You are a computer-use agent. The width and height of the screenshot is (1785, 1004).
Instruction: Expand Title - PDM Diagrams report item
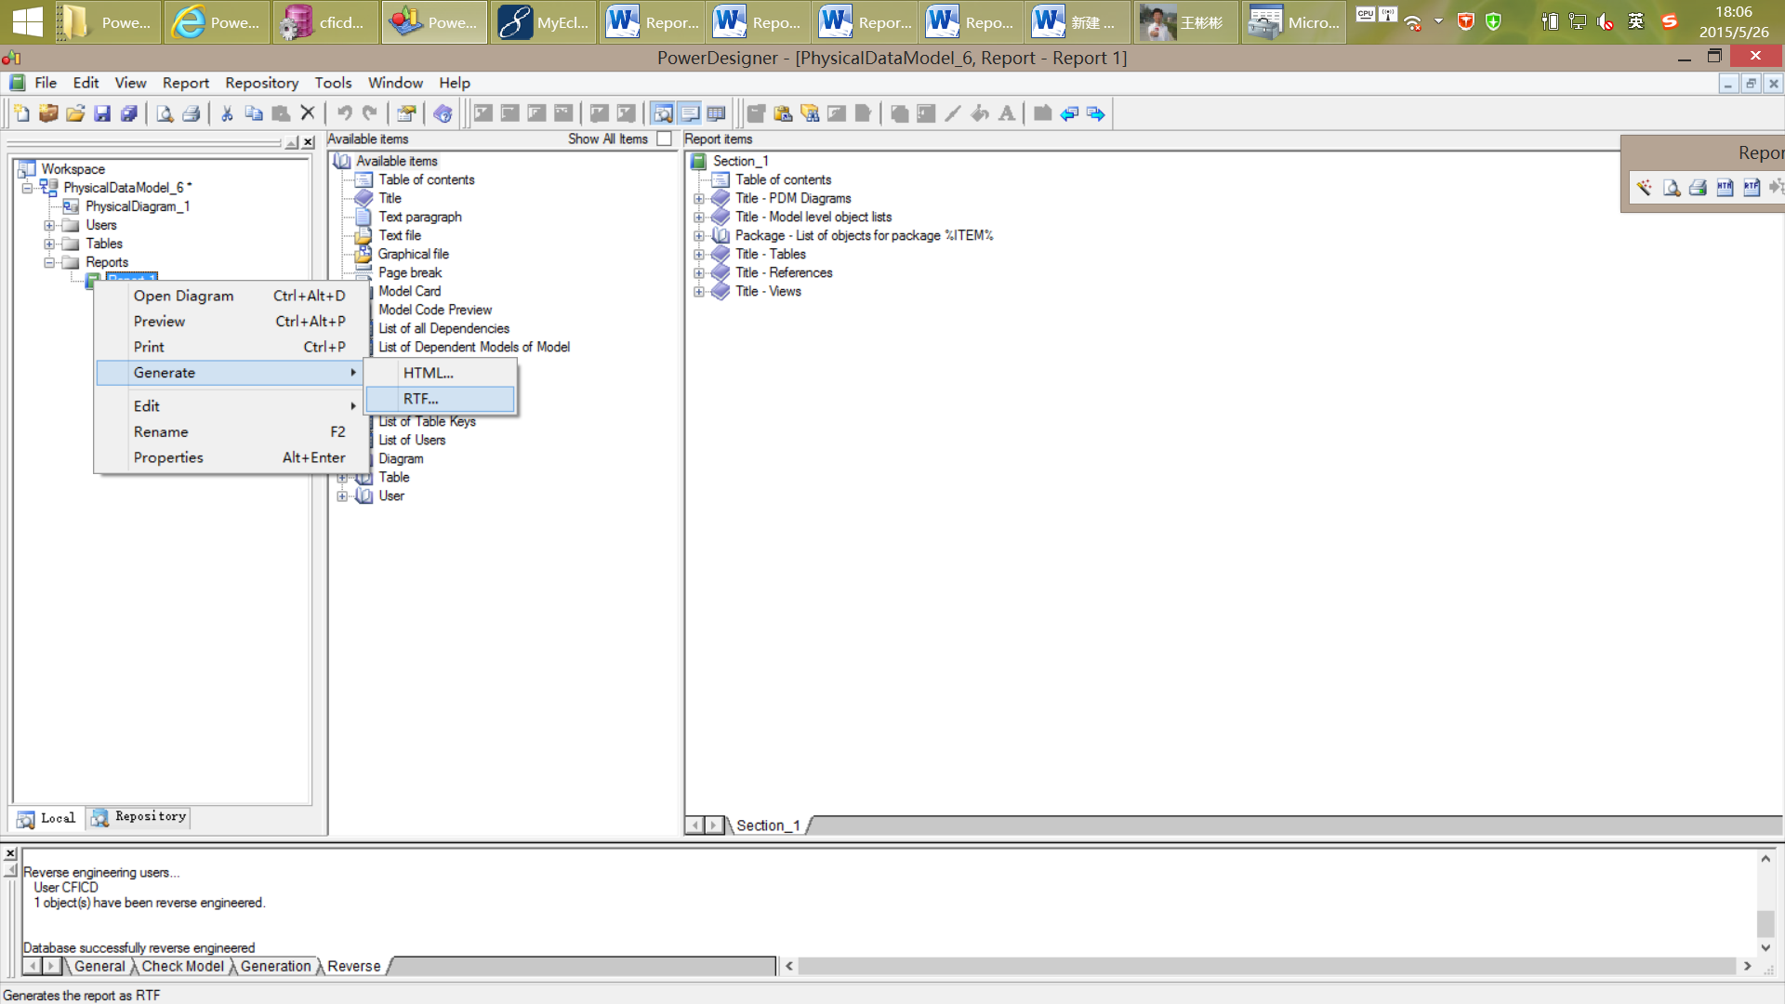tap(699, 198)
